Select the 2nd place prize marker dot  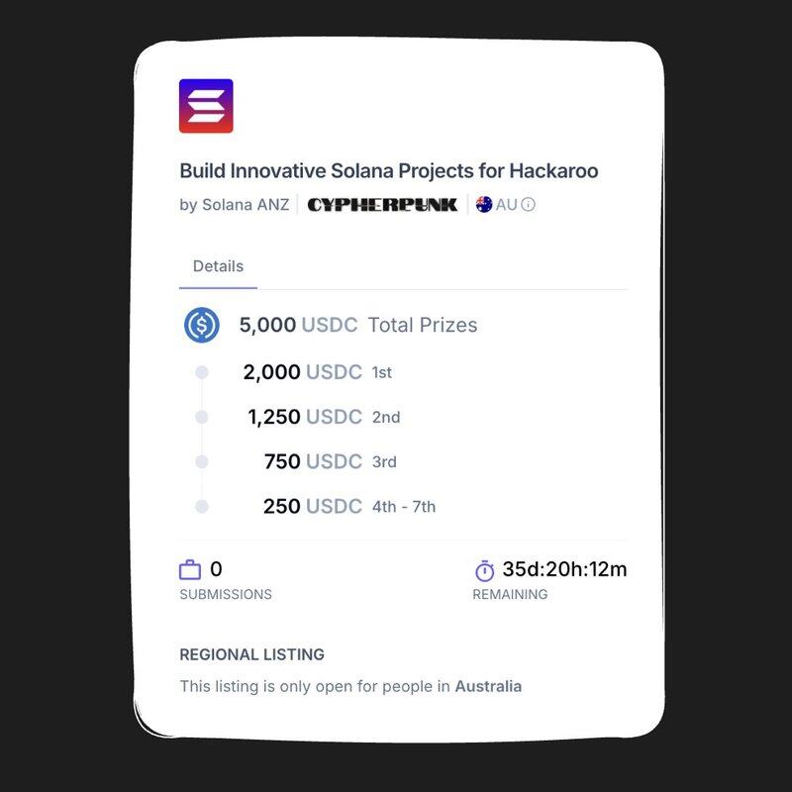[202, 417]
